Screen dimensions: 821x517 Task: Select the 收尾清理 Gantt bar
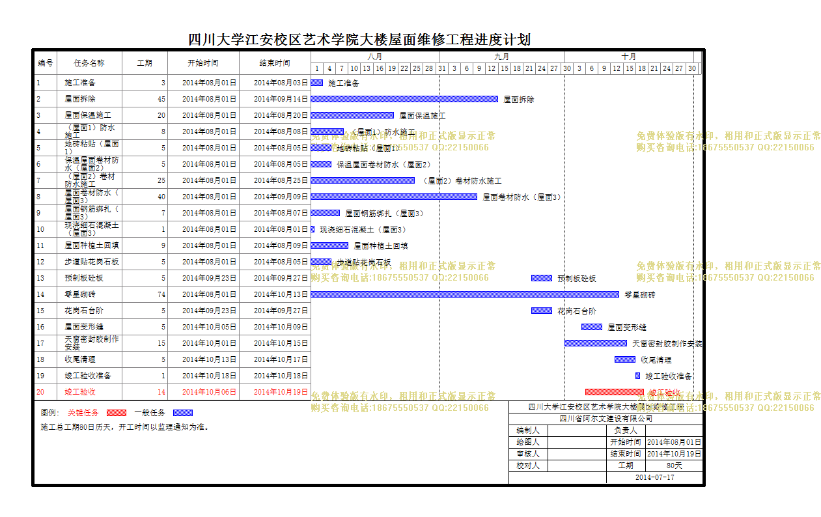pos(625,359)
